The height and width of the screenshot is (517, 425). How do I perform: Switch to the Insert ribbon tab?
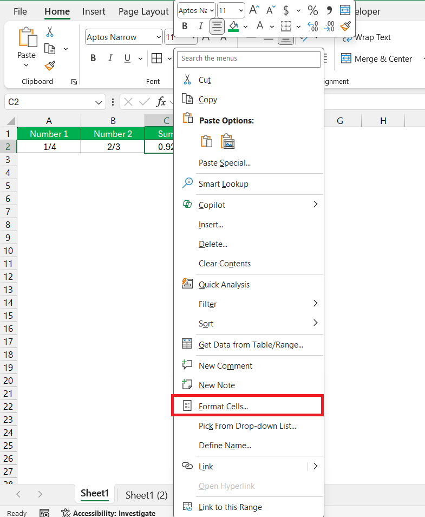pyautogui.click(x=94, y=11)
